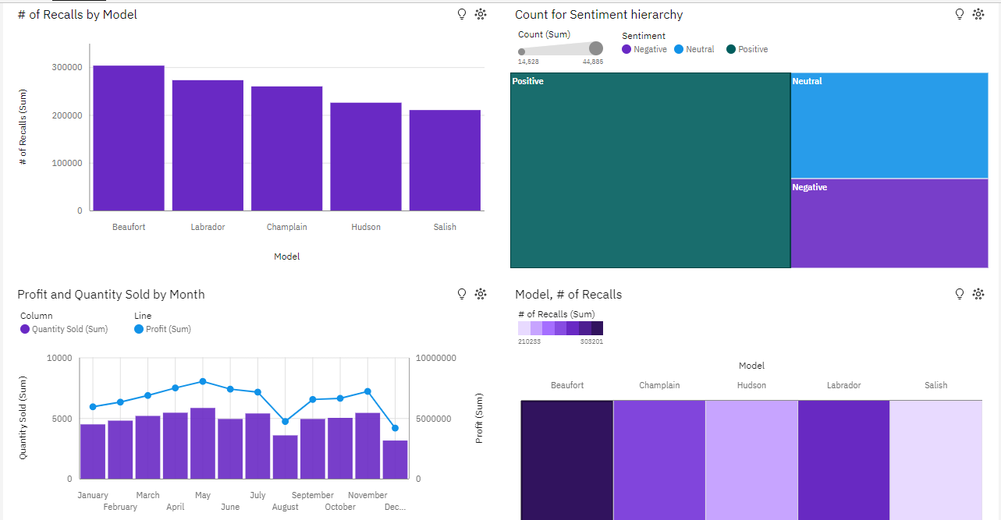This screenshot has height=520, width=1001.
Task: Click the August quantity sold column
Action: 286,457
